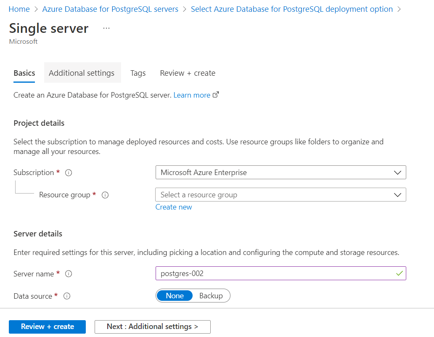Viewport: 434px width, 337px height.
Task: Click the Server name info icon
Action: pos(68,274)
